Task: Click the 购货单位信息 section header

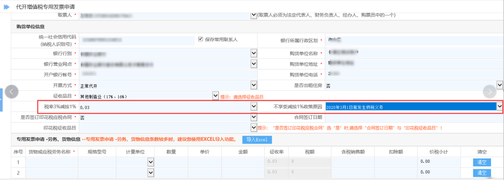Action: tap(30, 27)
